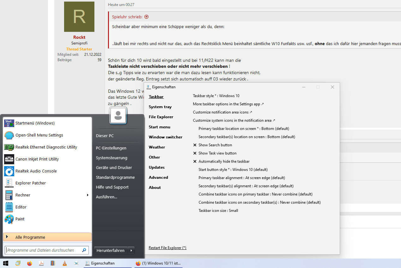Open Standardprogramme in the start menu

[115, 178]
